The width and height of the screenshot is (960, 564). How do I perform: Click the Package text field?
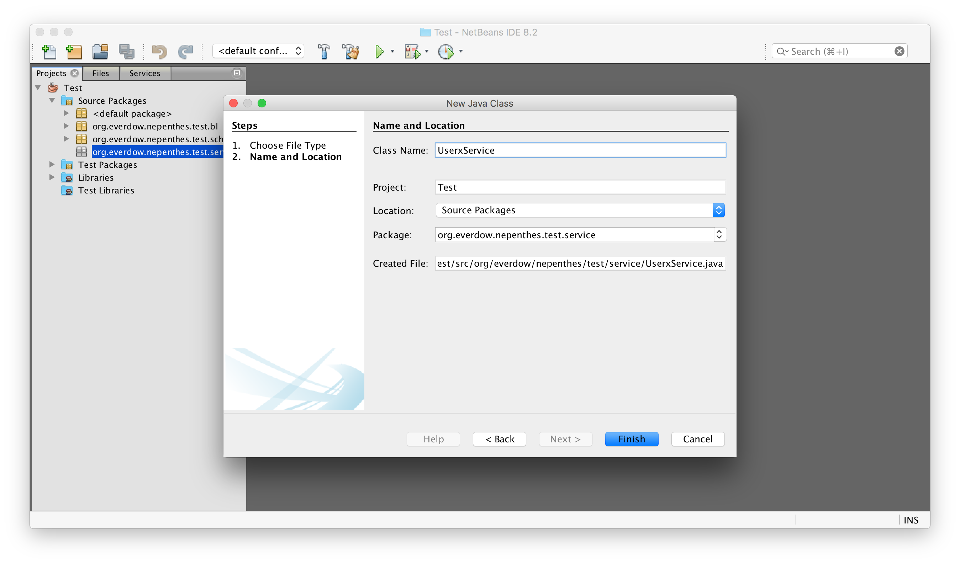click(x=575, y=235)
